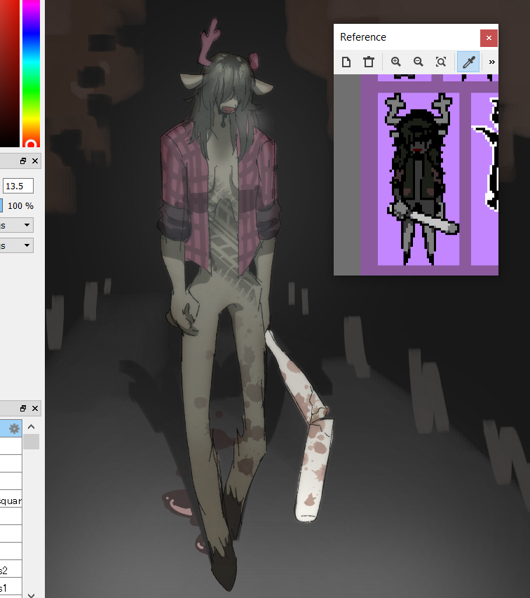The height and width of the screenshot is (598, 530).
Task: Pick a hue on the rainbow strip
Action: pyautogui.click(x=32, y=73)
